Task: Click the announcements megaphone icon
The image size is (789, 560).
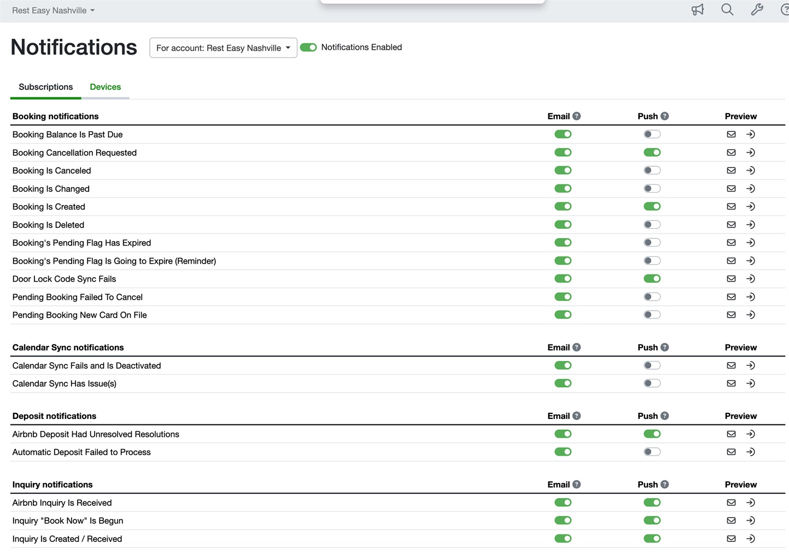Action: (697, 10)
